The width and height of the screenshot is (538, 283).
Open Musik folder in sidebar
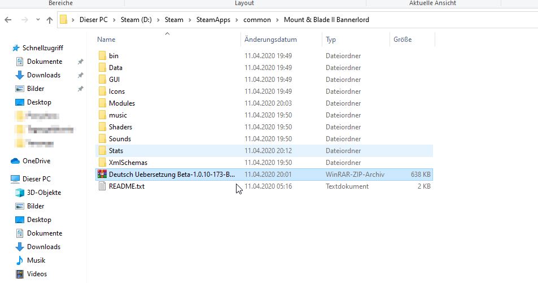[x=36, y=260]
